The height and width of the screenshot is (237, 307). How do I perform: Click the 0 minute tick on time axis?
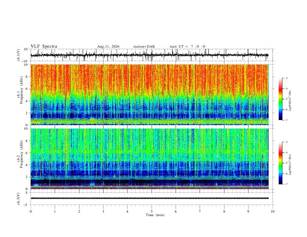pyautogui.click(x=31, y=211)
